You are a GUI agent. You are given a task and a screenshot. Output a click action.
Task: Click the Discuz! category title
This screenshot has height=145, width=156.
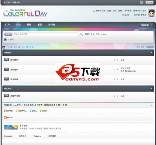(7, 52)
